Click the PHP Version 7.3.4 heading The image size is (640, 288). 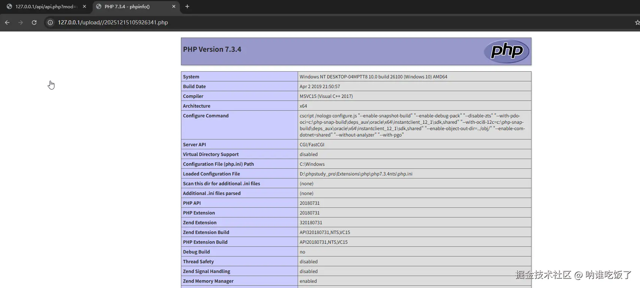(212, 49)
